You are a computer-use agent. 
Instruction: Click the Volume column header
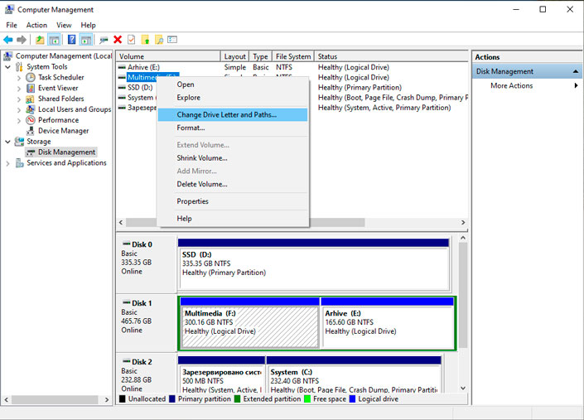(x=168, y=56)
